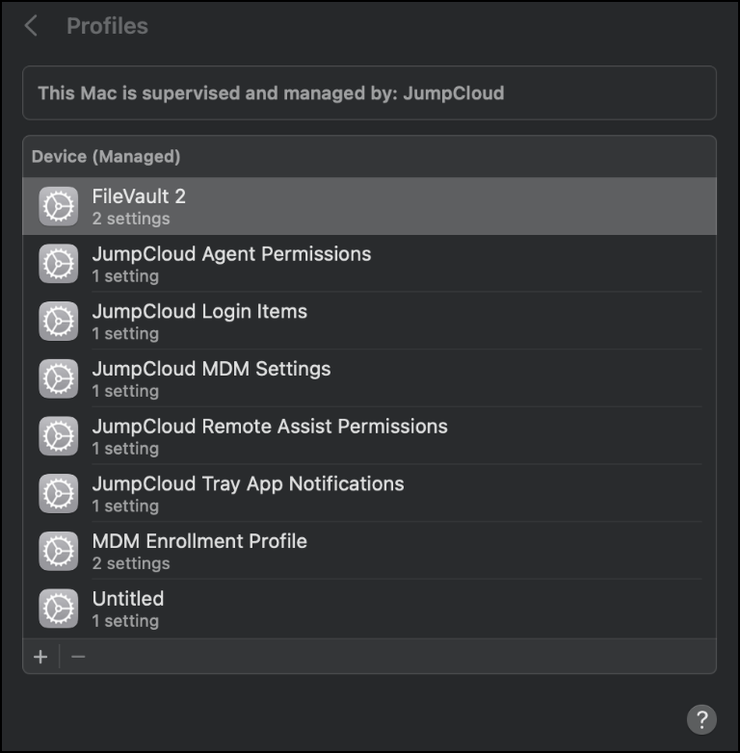Add a new profile with plus button
Image resolution: width=740 pixels, height=753 pixels.
tap(40, 657)
